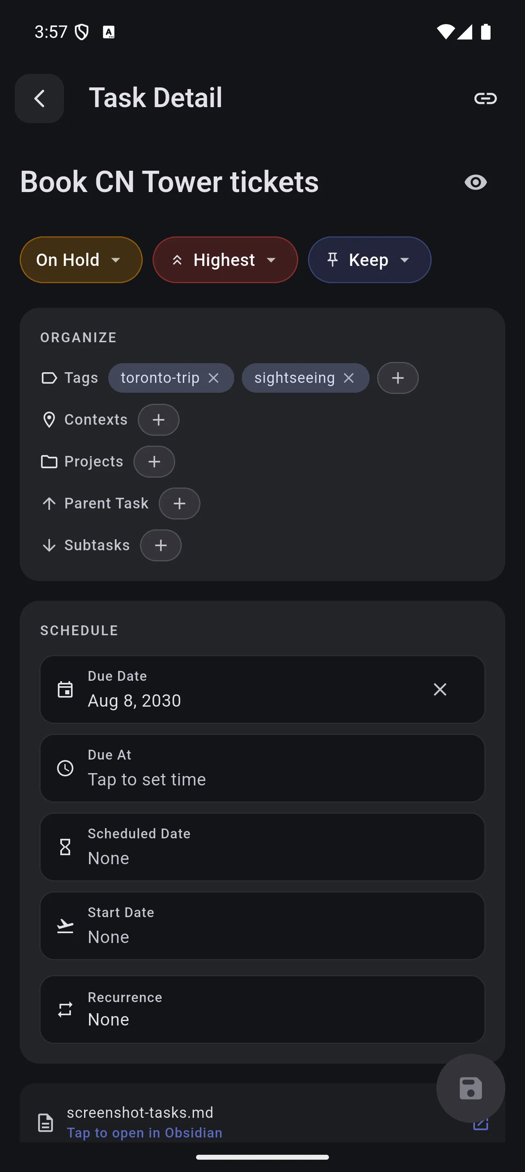Remove the toronto-trip tag

coord(213,378)
